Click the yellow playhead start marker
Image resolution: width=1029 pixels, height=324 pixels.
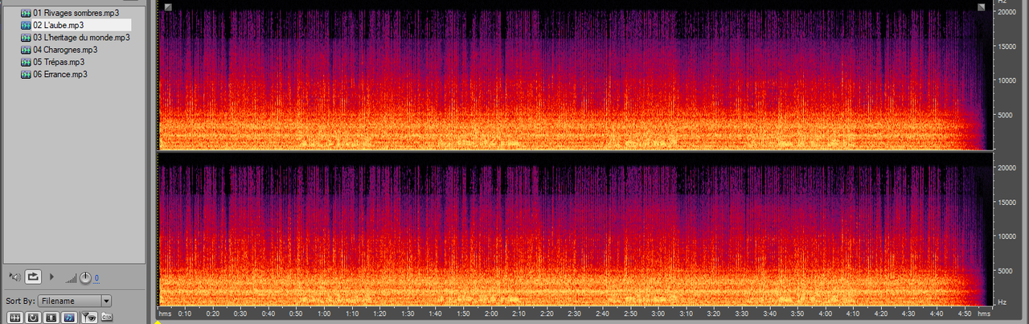158,322
